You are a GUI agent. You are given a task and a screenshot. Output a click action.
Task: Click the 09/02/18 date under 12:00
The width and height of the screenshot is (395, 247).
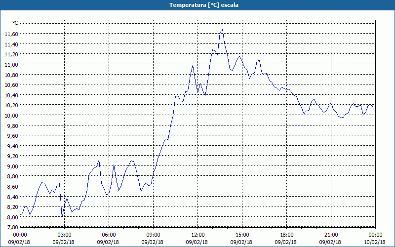[197, 242]
